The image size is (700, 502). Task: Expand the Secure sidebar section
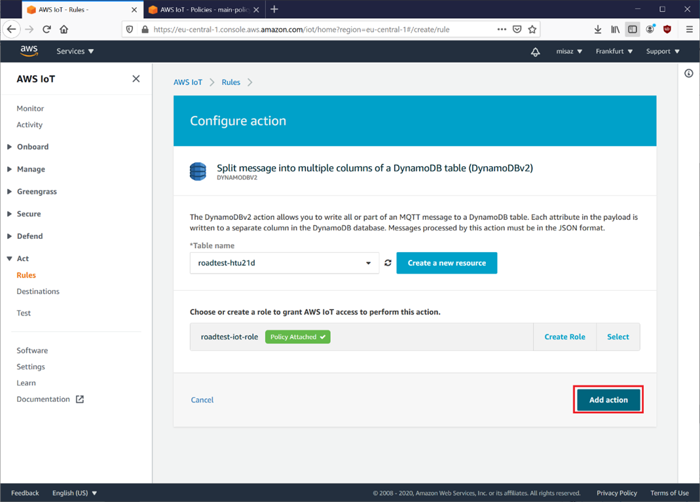[x=29, y=214]
